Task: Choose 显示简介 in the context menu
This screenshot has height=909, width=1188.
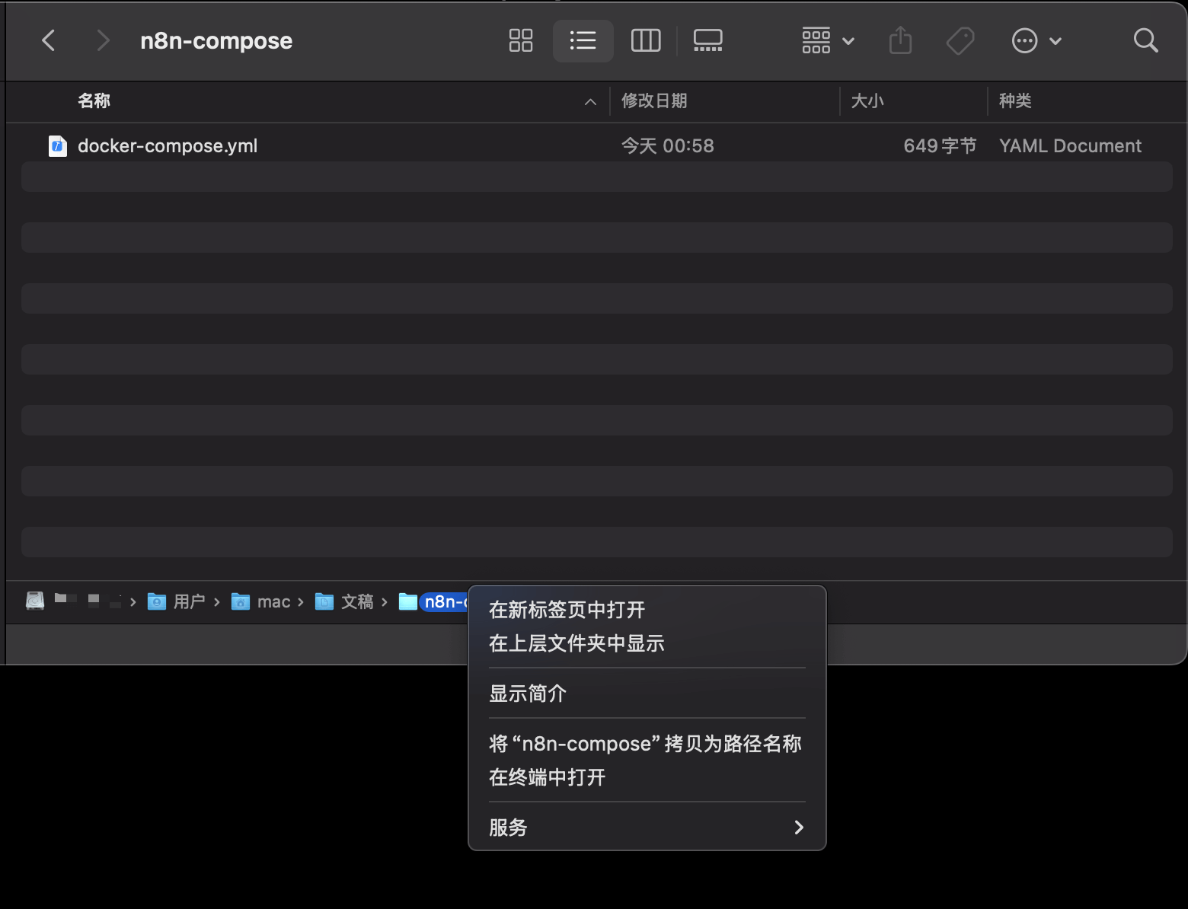Action: [x=528, y=693]
